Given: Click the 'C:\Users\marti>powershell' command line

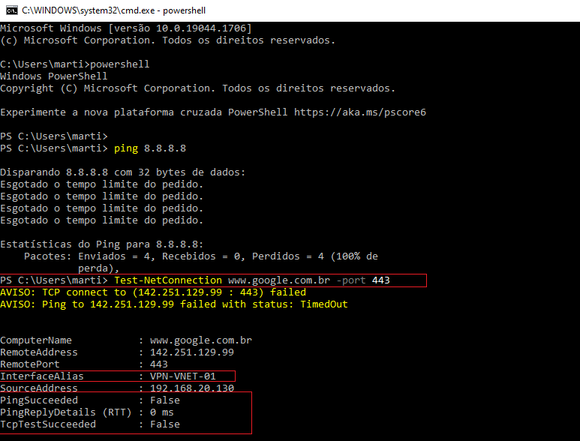Looking at the screenshot, I should [75, 64].
